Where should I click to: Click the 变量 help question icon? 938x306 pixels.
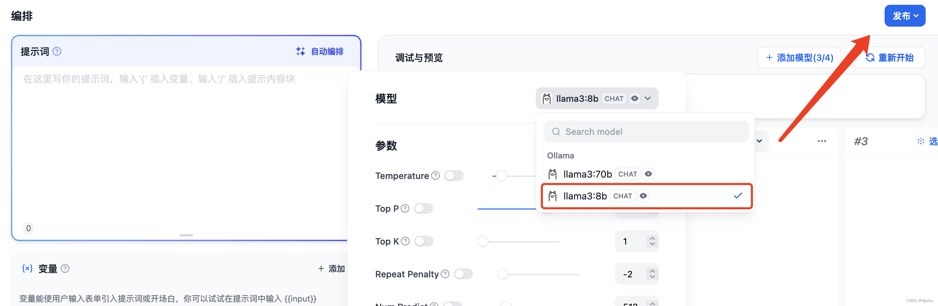(x=65, y=268)
